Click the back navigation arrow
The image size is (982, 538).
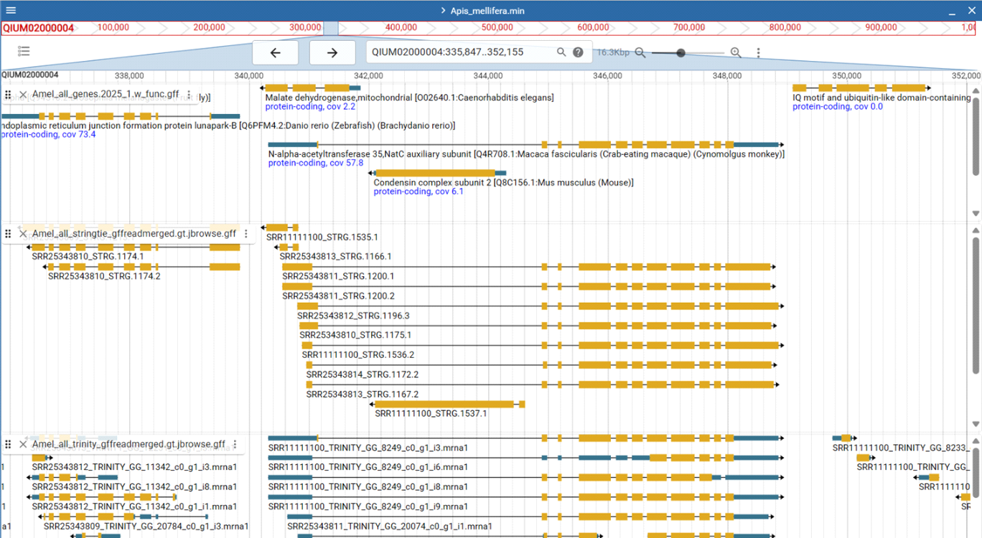click(x=275, y=52)
